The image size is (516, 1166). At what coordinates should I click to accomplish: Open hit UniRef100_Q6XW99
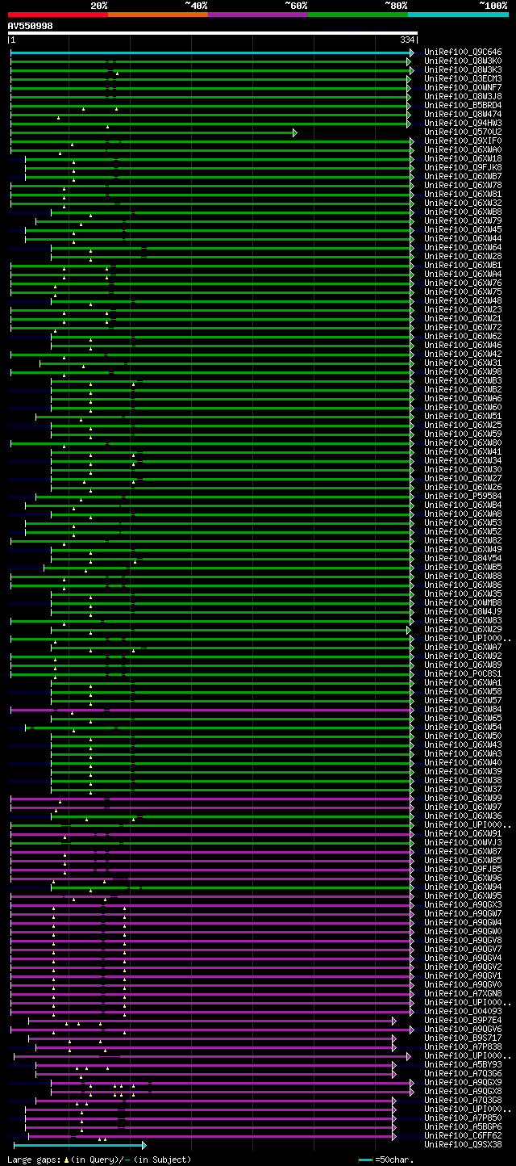pyautogui.click(x=463, y=799)
